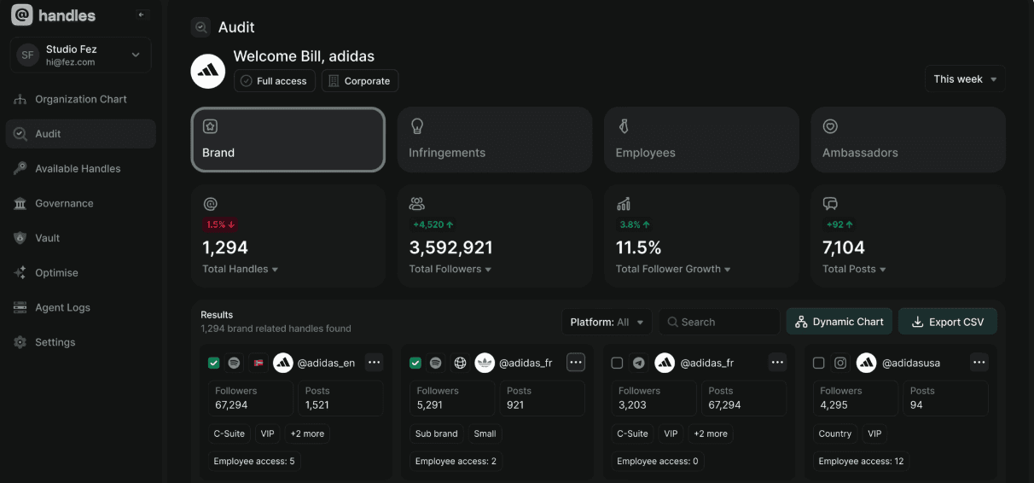Viewport: 1034px width, 483px height.
Task: Click the 1.5% decrease badge on Total Handles
Action: [220, 224]
